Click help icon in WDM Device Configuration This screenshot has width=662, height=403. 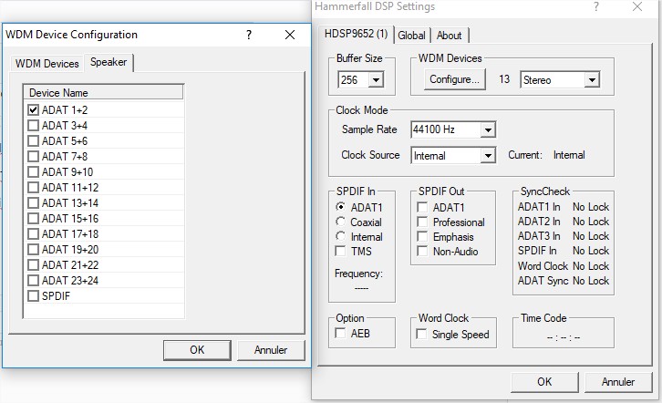(x=249, y=35)
